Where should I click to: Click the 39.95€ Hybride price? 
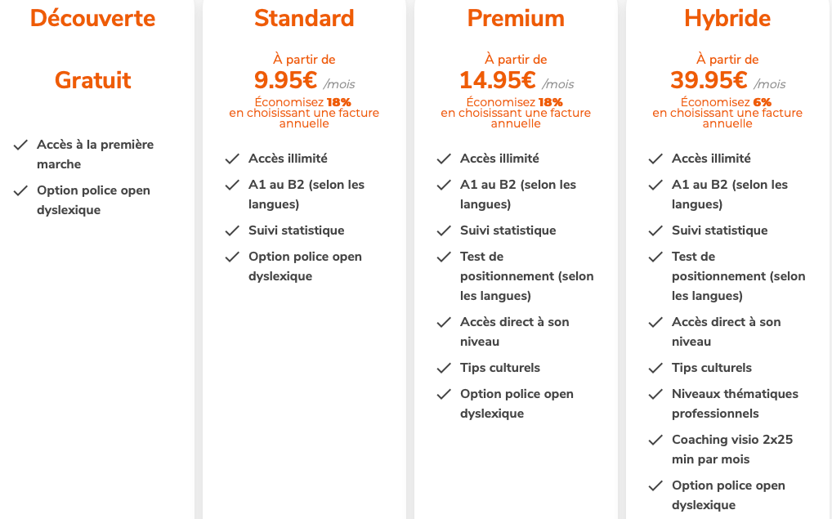[x=709, y=80]
